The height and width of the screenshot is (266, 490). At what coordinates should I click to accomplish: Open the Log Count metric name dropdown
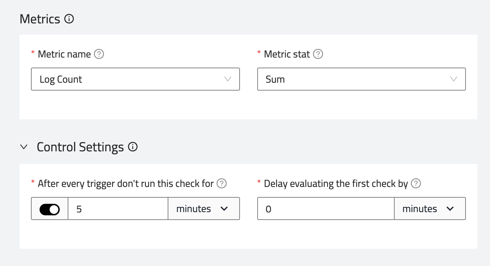tap(135, 79)
